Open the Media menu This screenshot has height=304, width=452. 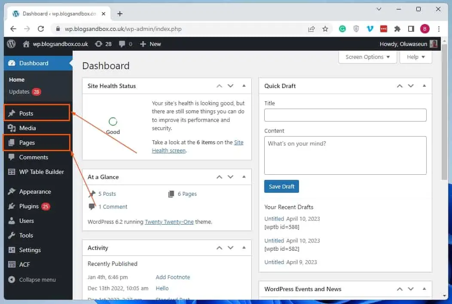pyautogui.click(x=38, y=128)
